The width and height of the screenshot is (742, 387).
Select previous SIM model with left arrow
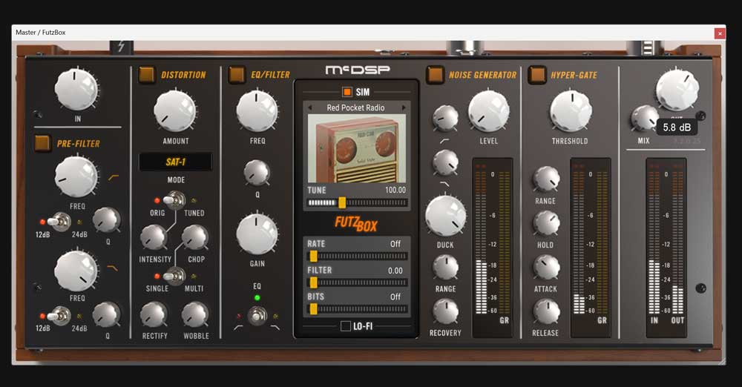pyautogui.click(x=311, y=107)
